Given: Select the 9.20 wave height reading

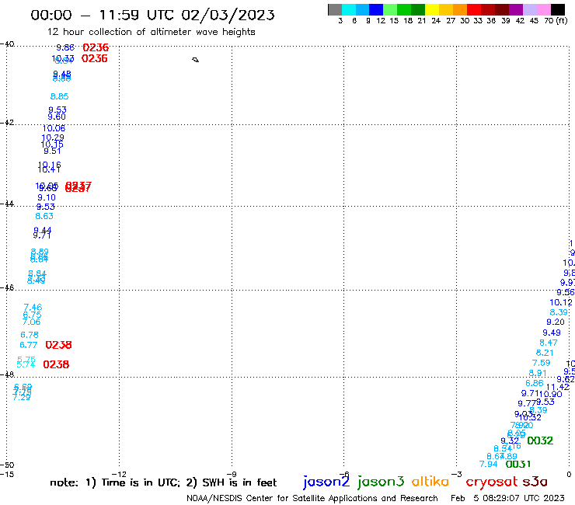Looking at the screenshot, I should [556, 322].
